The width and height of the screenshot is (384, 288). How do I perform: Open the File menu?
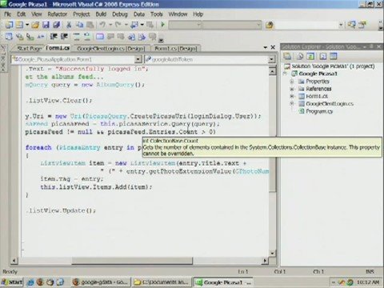7,14
